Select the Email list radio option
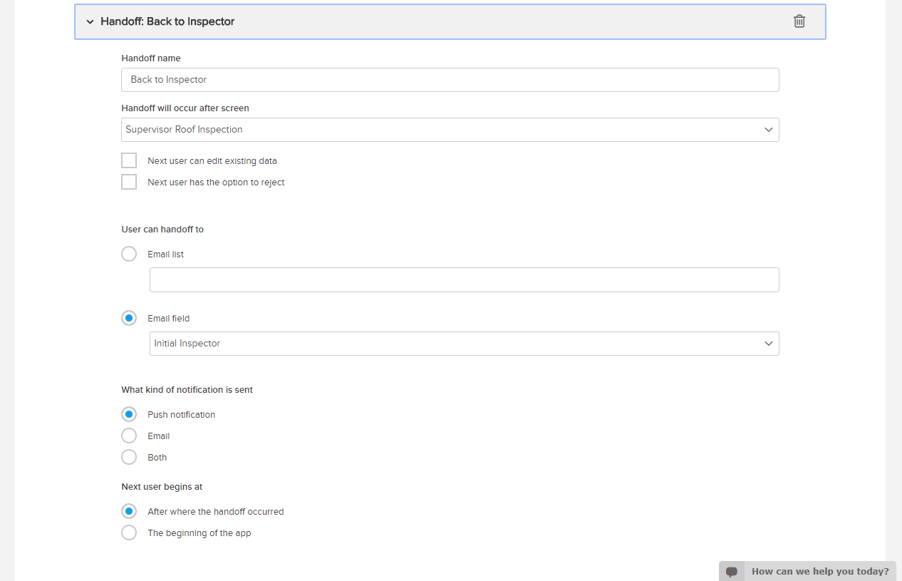This screenshot has height=581, width=902. tap(129, 254)
